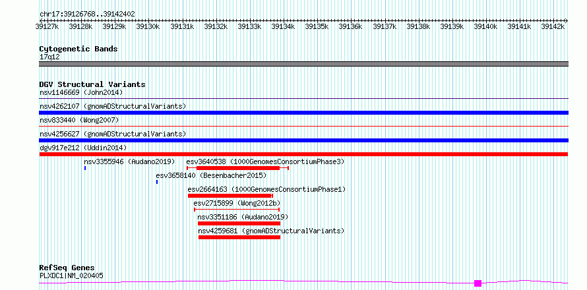Click the nsv3355946 (Audano2019) label
The width and height of the screenshot is (587, 290).
point(129,161)
